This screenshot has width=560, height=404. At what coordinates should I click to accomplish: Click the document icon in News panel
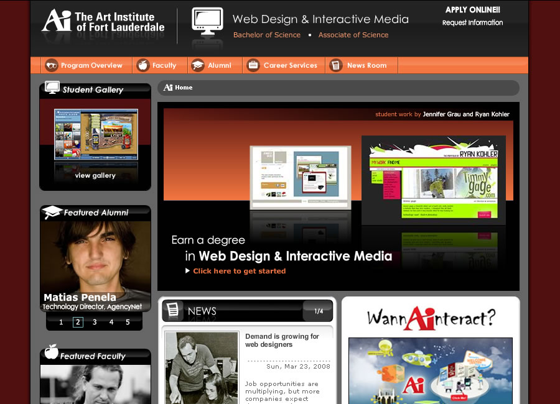click(x=174, y=310)
